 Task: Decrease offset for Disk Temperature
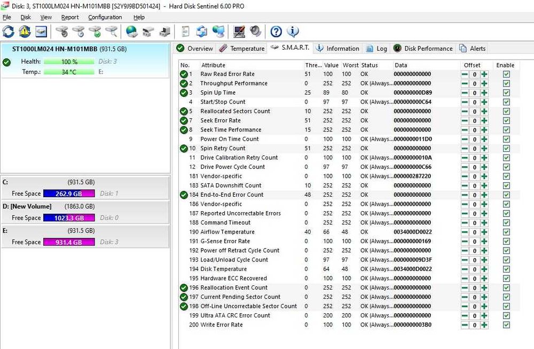(x=465, y=269)
